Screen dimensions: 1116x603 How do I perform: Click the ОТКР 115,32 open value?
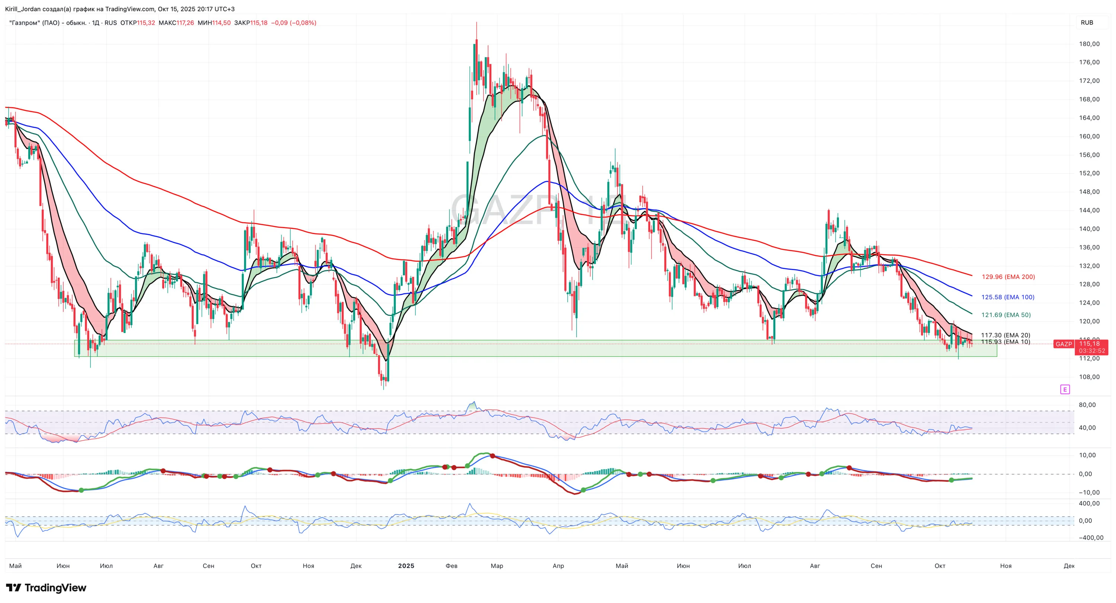pyautogui.click(x=137, y=23)
